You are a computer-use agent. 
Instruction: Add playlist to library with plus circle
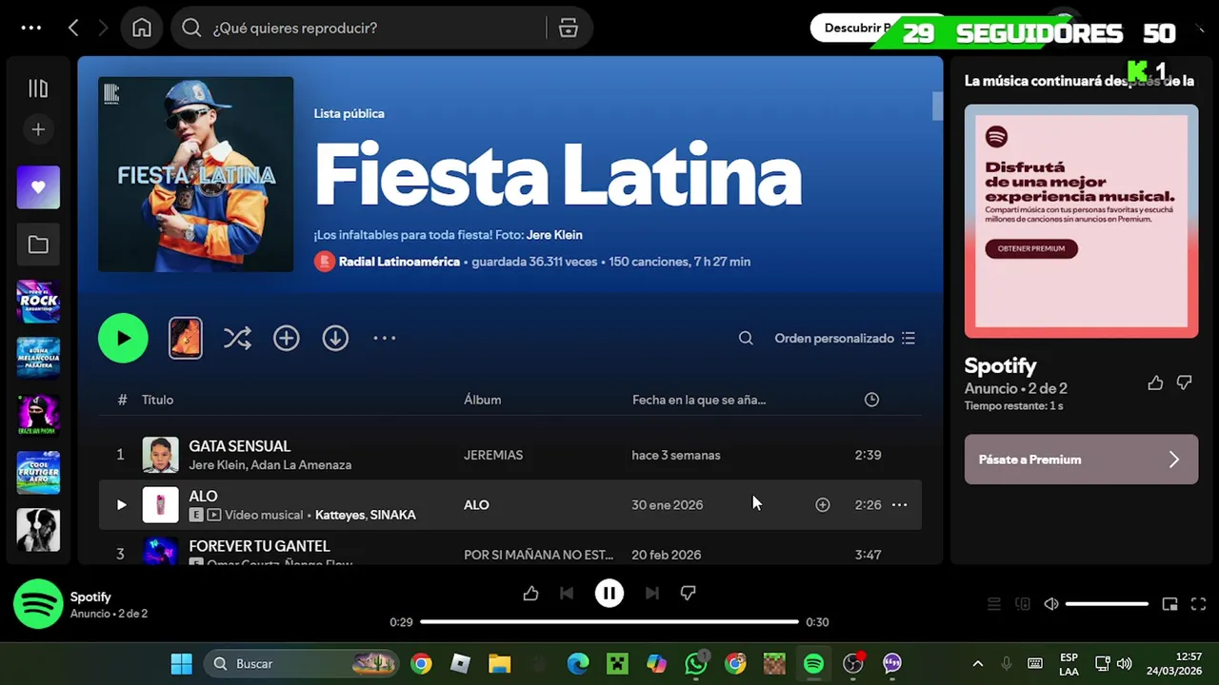click(x=287, y=338)
